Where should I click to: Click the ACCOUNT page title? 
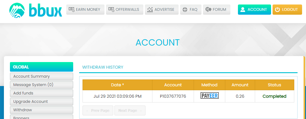tap(158, 42)
